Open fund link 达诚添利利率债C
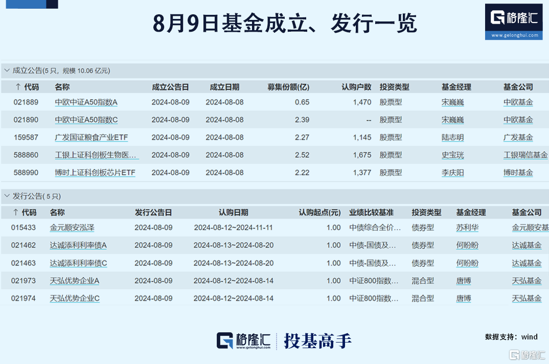 (x=78, y=263)
